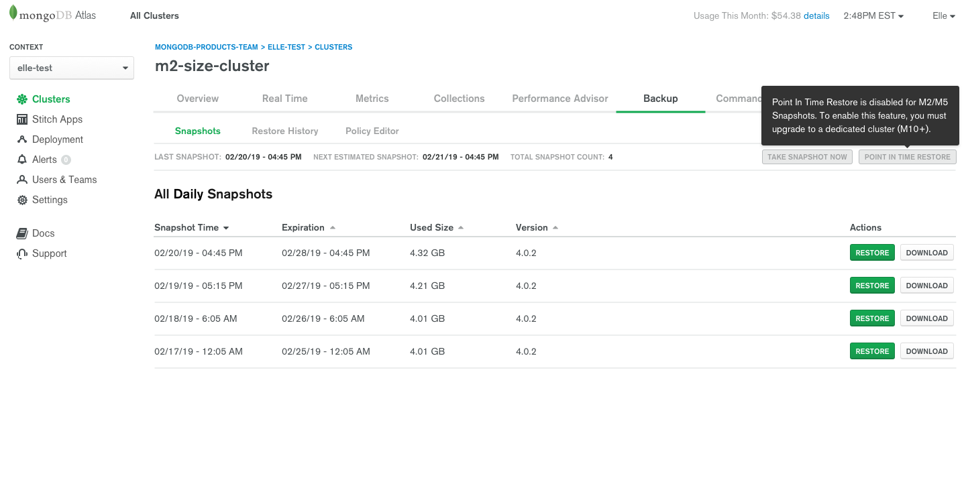Switch to the Real Time tab
Image resolution: width=966 pixels, height=486 pixels.
coord(285,99)
